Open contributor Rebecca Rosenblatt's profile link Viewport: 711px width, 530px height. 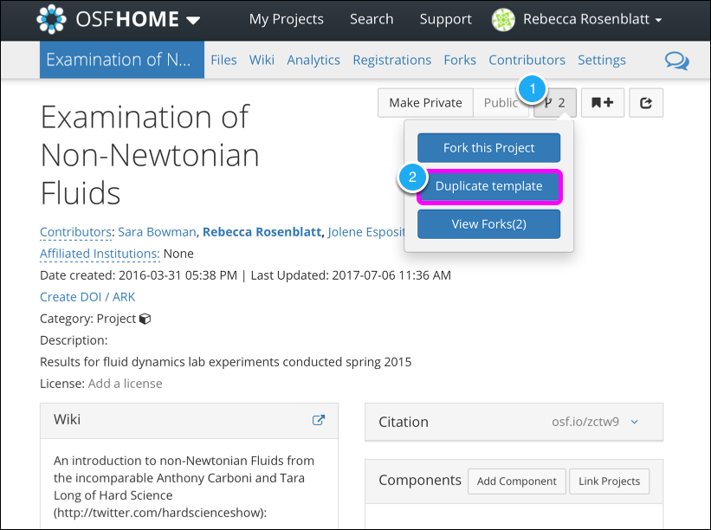[x=262, y=232]
